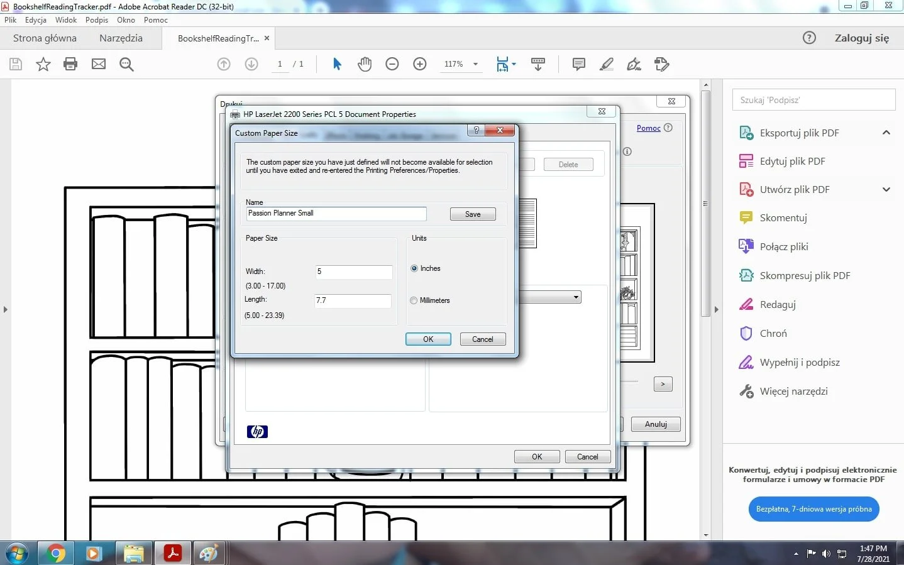Send document via the email icon
Viewport: 904px width, 565px height.
point(98,63)
